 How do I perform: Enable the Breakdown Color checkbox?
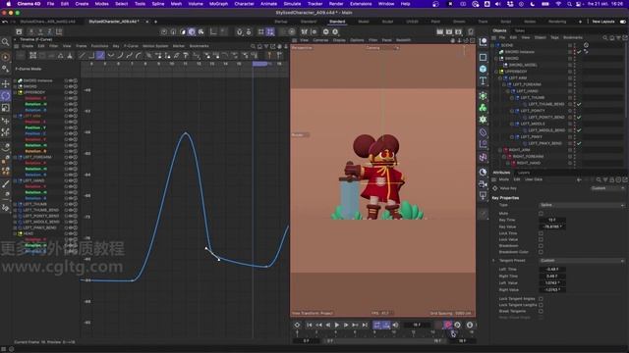(x=541, y=252)
